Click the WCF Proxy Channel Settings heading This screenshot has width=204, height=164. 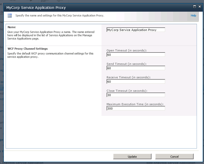point(28,49)
